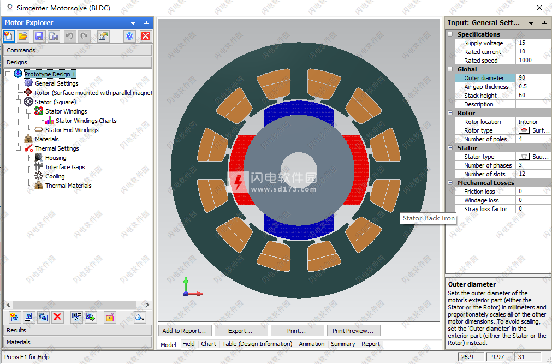This screenshot has height=364, width=552.
Task: Select the Rotor (Surface mounted) tree node
Action: [93, 93]
